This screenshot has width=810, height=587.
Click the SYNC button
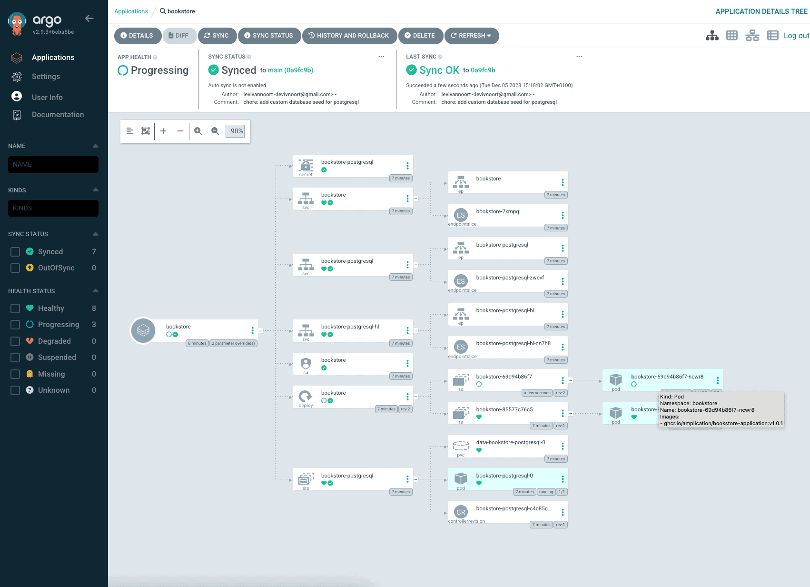tap(217, 36)
